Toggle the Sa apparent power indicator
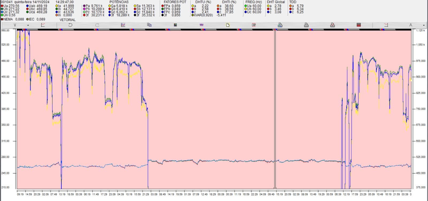Image resolution: width=428 pixels, height=201 pixels. point(135,6)
